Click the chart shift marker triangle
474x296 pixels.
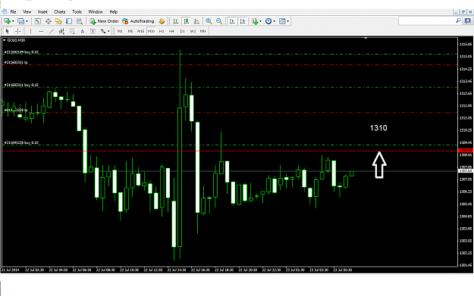[366, 39]
